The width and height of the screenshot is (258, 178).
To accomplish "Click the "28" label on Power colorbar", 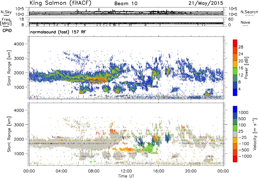I will tap(241, 47).
